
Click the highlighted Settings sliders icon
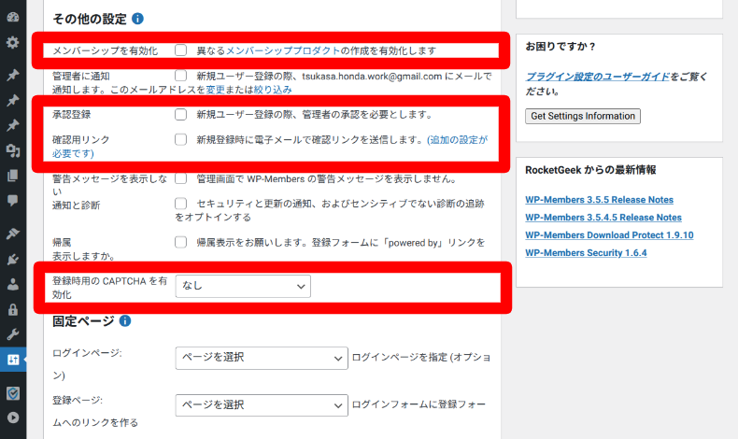13,360
